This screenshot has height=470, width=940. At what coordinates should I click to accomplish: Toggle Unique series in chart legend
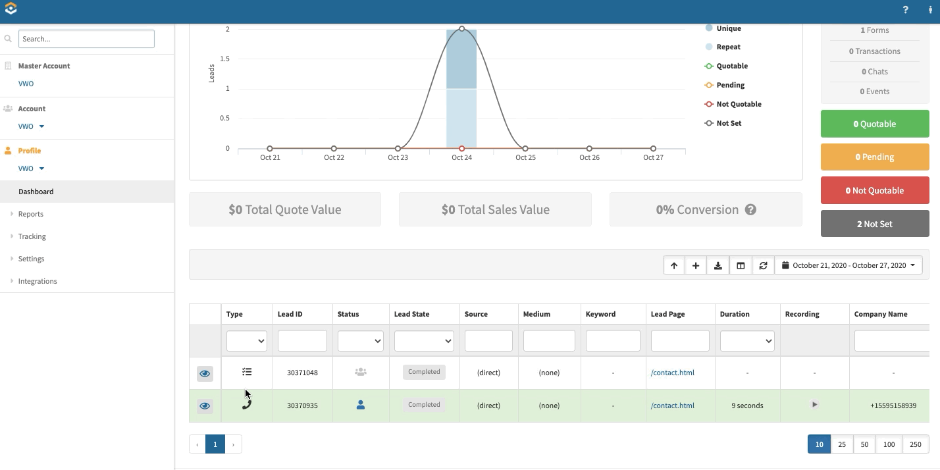pos(723,28)
